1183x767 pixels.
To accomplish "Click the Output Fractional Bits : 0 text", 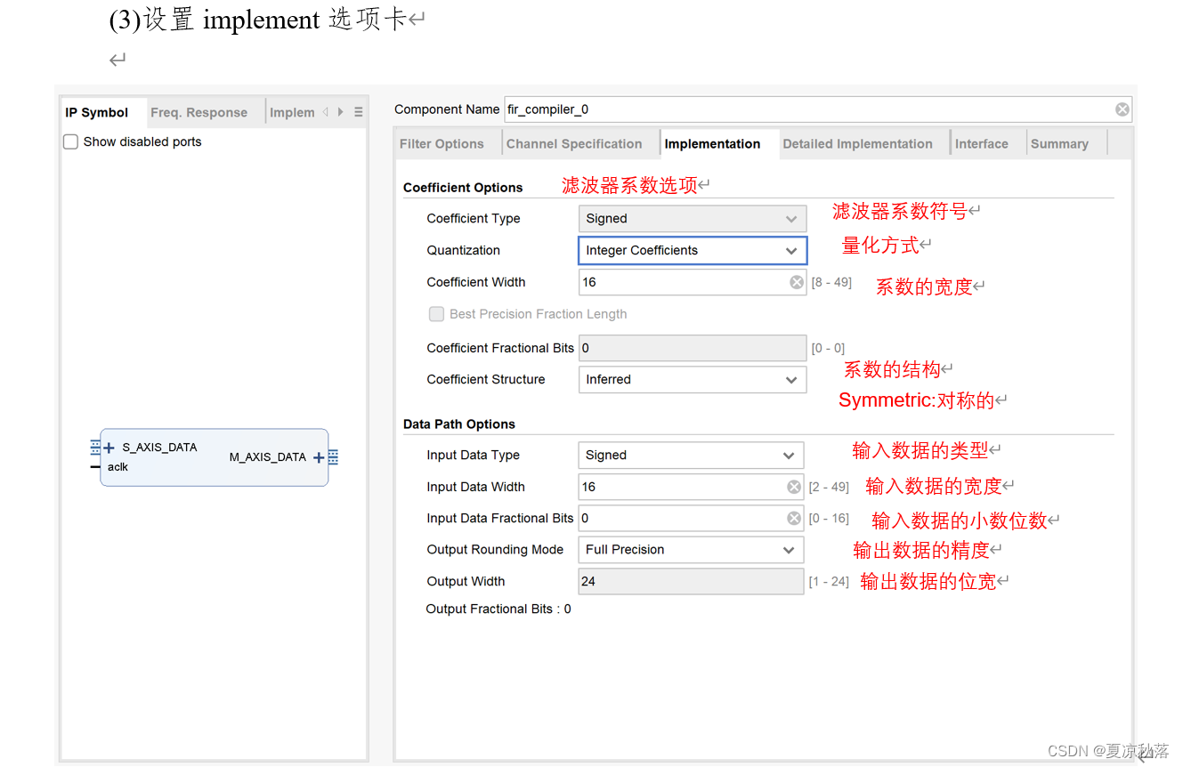I will tap(498, 609).
